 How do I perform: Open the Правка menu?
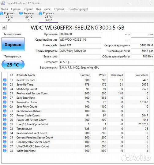[16, 9]
